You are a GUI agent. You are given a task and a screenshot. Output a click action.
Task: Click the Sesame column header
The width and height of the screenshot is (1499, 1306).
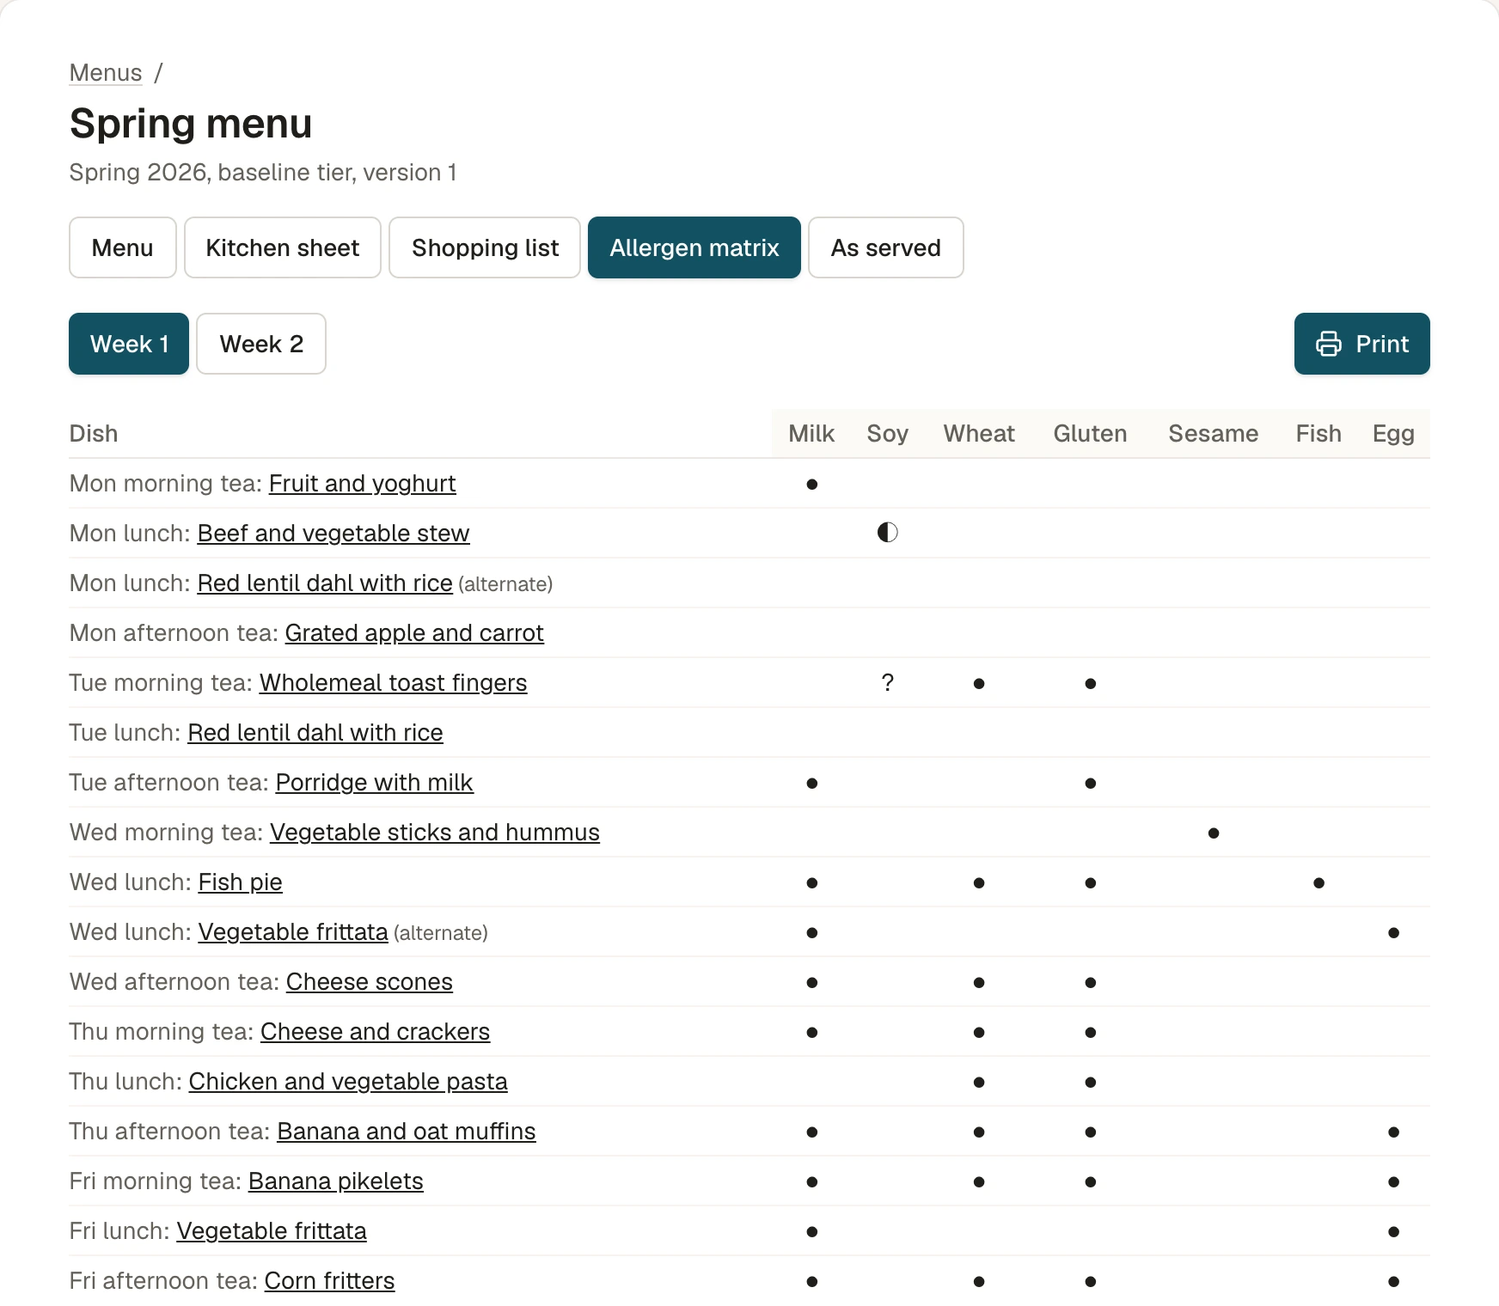click(1214, 433)
